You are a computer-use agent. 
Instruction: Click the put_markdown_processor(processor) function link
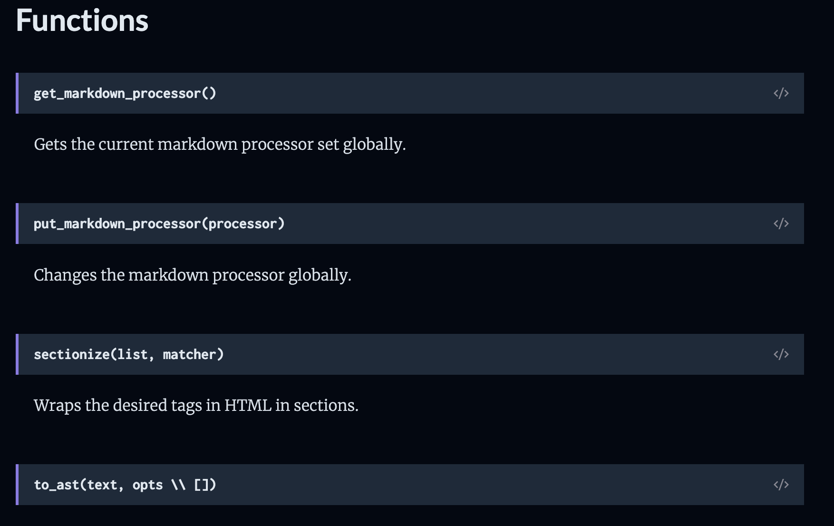coord(159,224)
